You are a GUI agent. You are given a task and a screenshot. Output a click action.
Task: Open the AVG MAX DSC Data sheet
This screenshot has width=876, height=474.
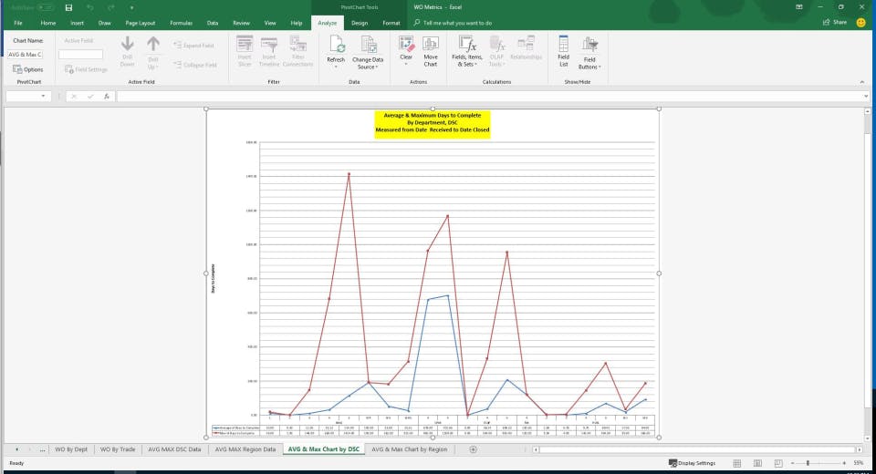pos(174,448)
